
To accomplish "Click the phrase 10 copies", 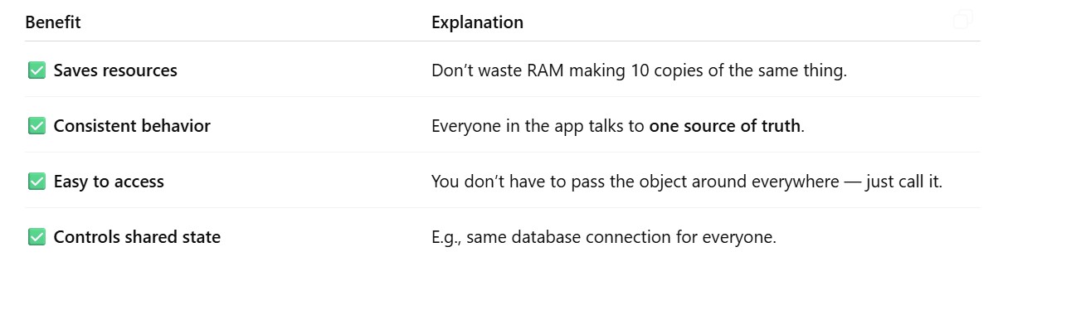I will (x=669, y=70).
